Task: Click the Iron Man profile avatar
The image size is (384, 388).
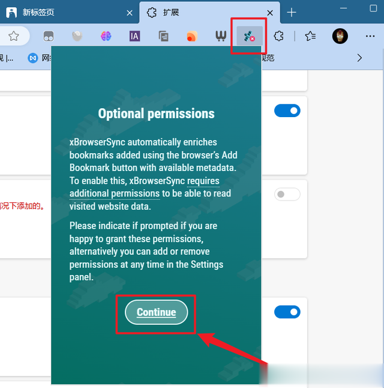Action: [340, 36]
